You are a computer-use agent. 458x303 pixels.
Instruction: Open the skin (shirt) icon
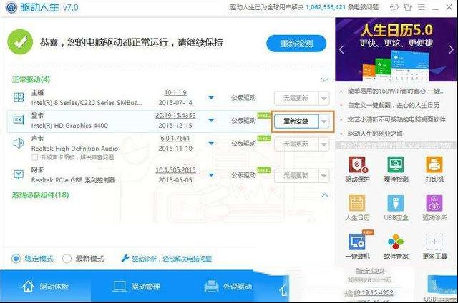[407, 7]
